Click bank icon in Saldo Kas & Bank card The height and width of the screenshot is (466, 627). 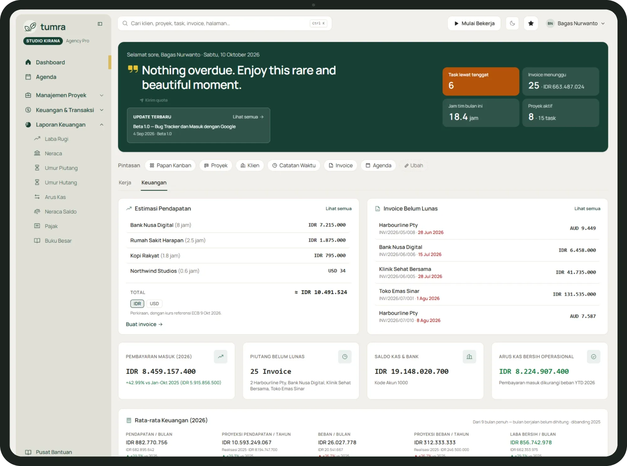469,357
